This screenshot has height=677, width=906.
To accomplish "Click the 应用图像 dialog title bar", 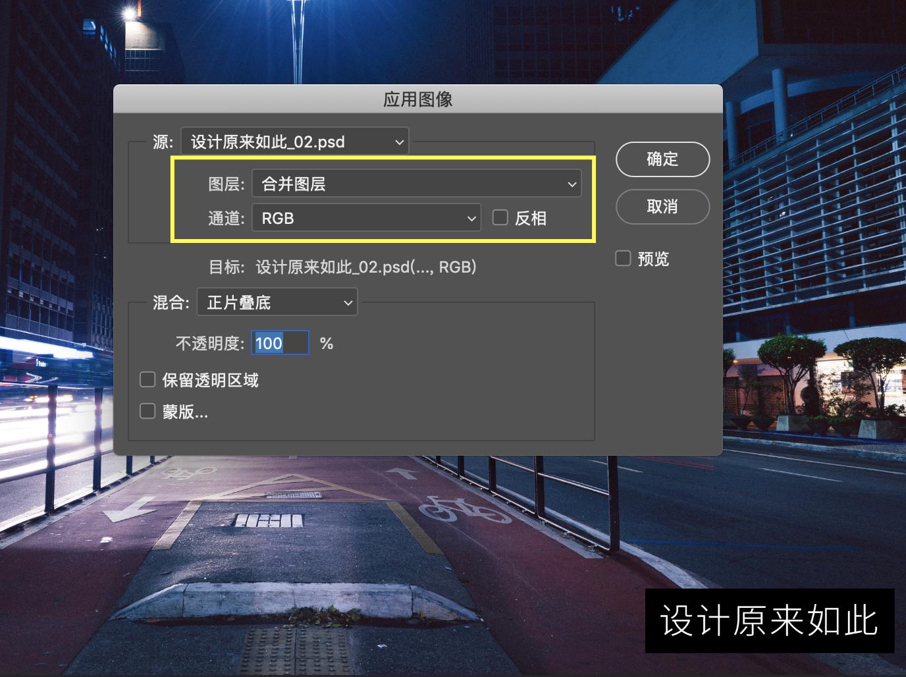I will [x=417, y=99].
